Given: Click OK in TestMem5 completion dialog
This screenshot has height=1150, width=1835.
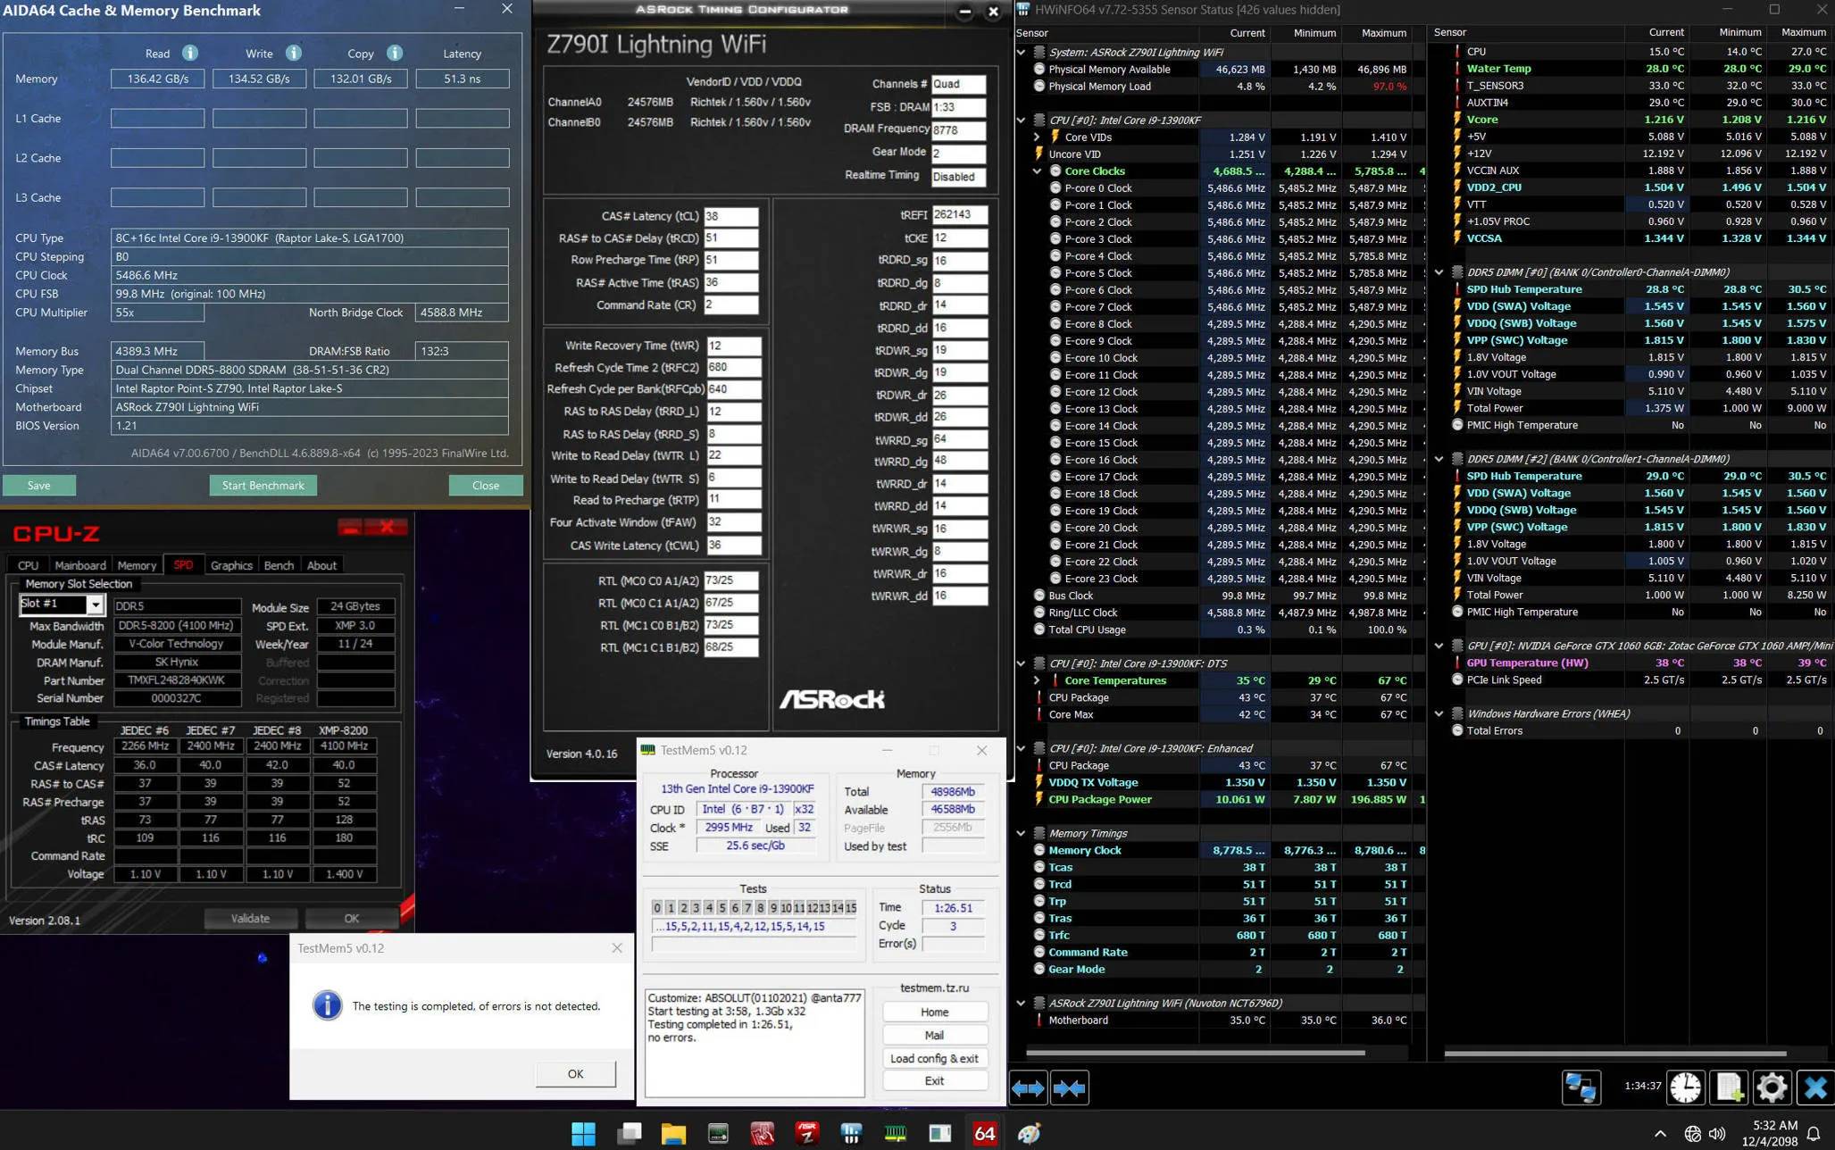Looking at the screenshot, I should click(x=575, y=1073).
